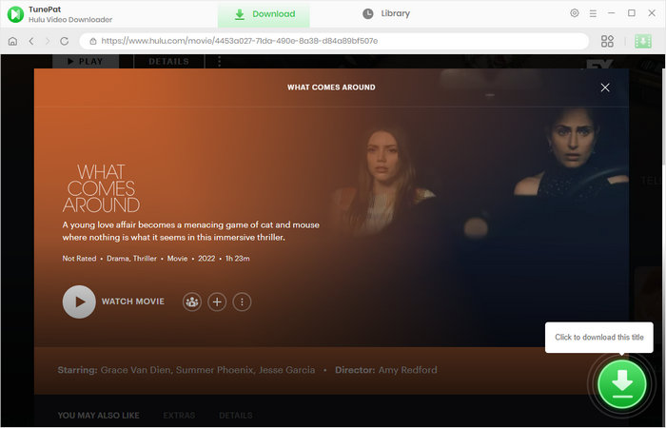This screenshot has width=666, height=428.
Task: Reload the page with the refresh icon
Action: [x=64, y=41]
